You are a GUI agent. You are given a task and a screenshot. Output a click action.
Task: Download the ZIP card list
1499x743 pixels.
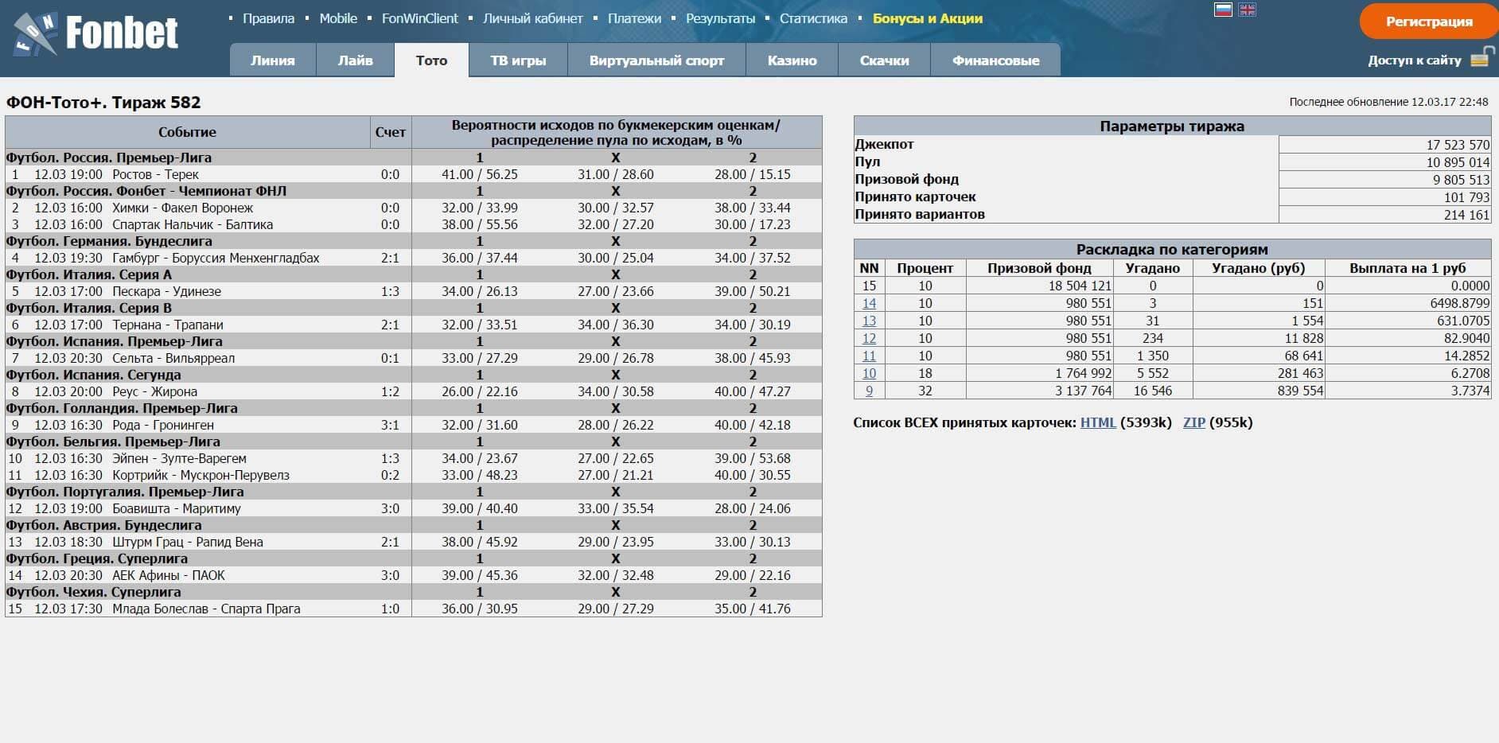1193,422
